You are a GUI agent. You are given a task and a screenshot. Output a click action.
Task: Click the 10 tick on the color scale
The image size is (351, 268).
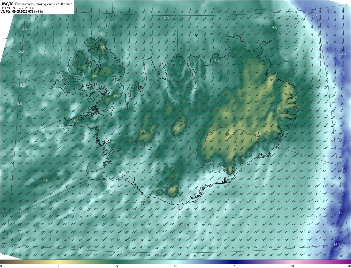[175, 266]
